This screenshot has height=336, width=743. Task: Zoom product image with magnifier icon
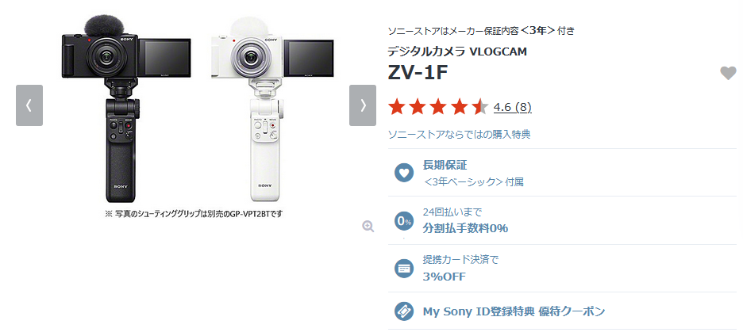(x=368, y=226)
